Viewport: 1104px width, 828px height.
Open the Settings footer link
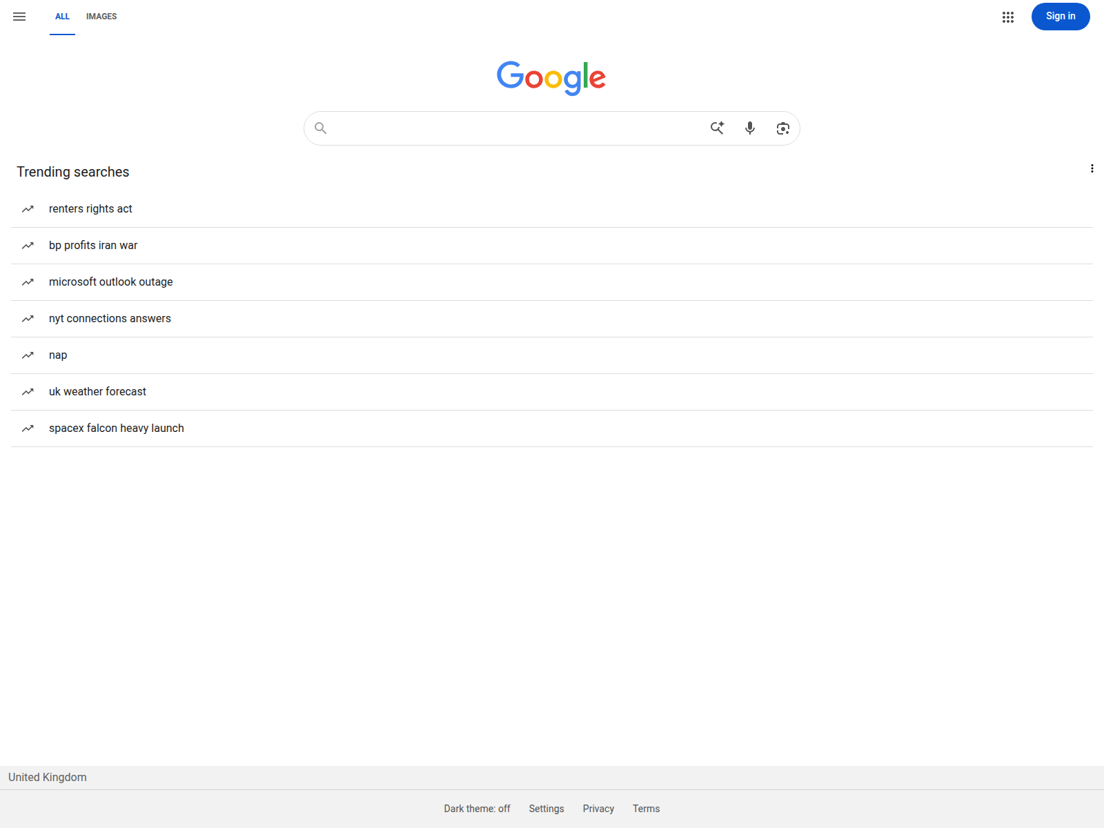pyautogui.click(x=546, y=809)
